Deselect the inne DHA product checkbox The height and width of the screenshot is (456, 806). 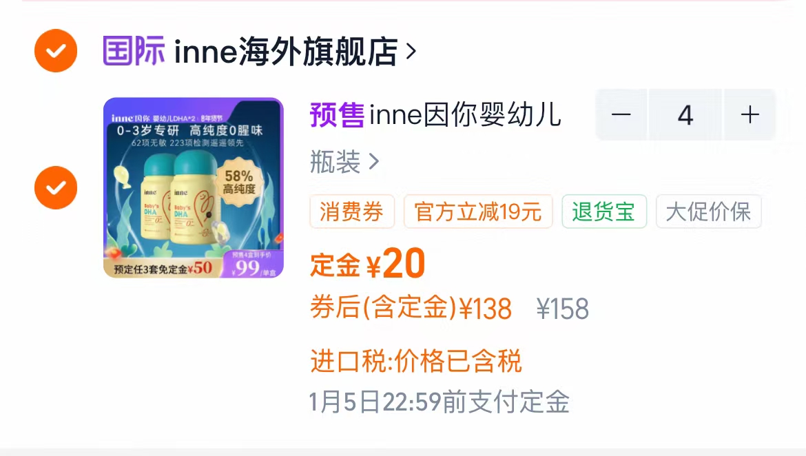coord(56,187)
